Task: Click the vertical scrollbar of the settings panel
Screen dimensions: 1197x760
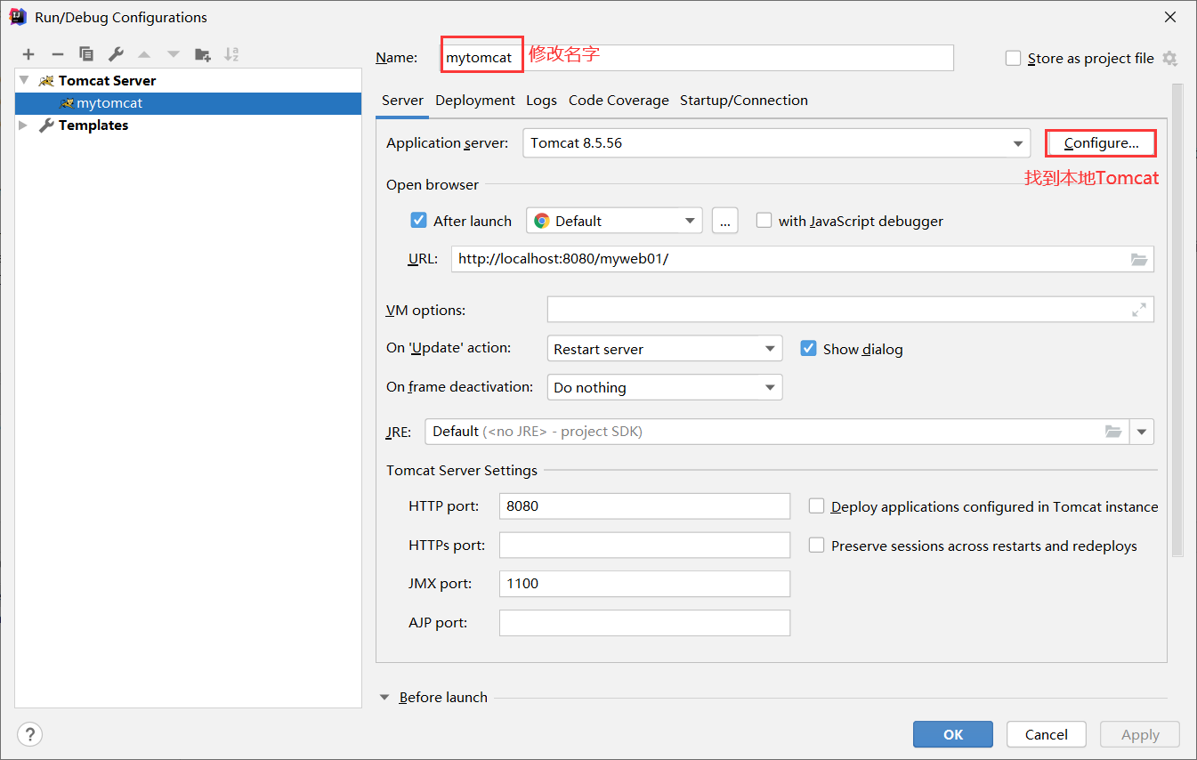Action: click(x=1177, y=320)
